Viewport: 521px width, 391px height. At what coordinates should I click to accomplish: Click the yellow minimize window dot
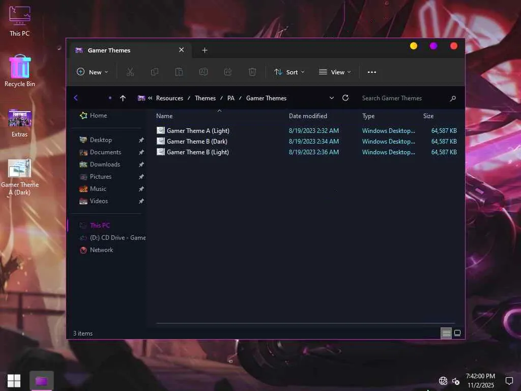[x=413, y=46]
